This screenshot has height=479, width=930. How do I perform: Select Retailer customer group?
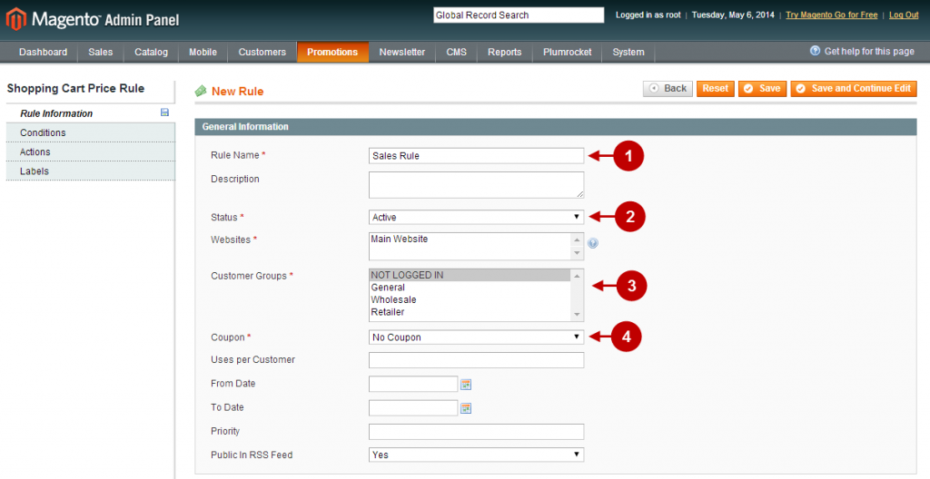click(470, 312)
